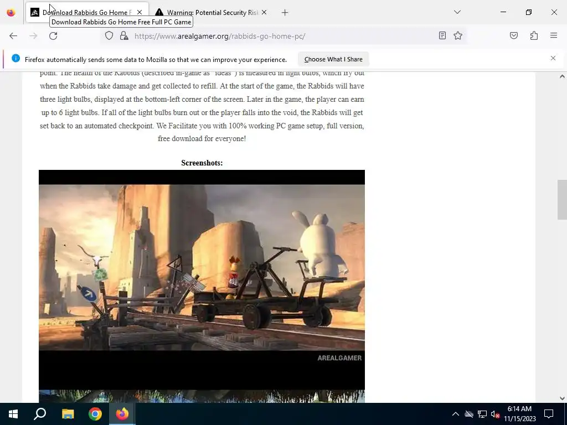Screen dimensions: 567x425
Task: Click the blue info icon in notification bar
Action: (16, 58)
